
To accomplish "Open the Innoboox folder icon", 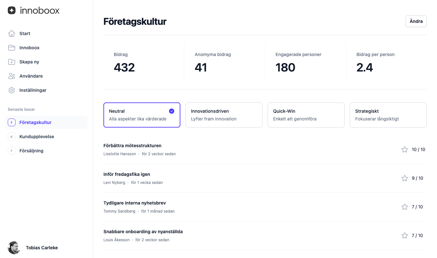I will (12, 47).
